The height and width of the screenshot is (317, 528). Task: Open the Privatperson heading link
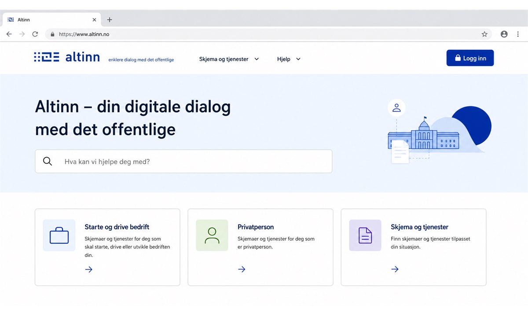point(256,227)
